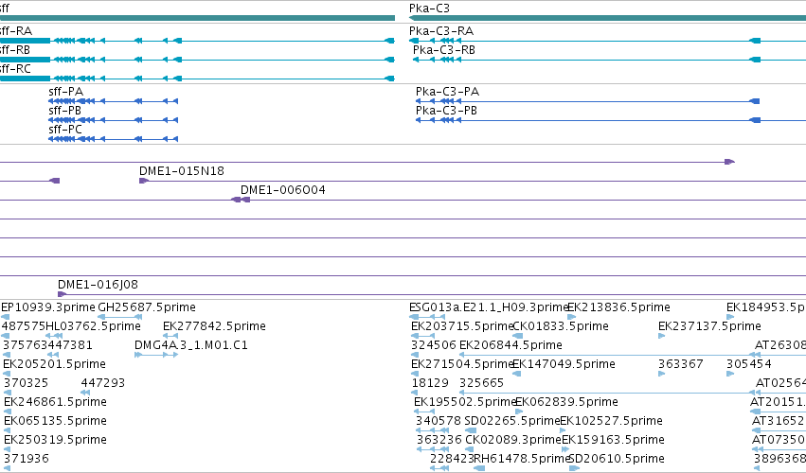Click the CK01833.5prime EST label

tap(561, 326)
